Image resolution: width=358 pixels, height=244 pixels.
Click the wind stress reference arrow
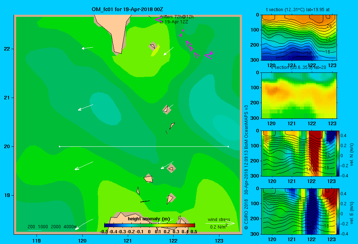(x=220, y=223)
